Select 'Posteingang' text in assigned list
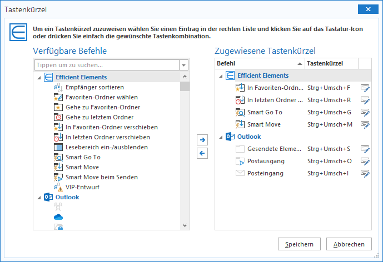 (266, 173)
